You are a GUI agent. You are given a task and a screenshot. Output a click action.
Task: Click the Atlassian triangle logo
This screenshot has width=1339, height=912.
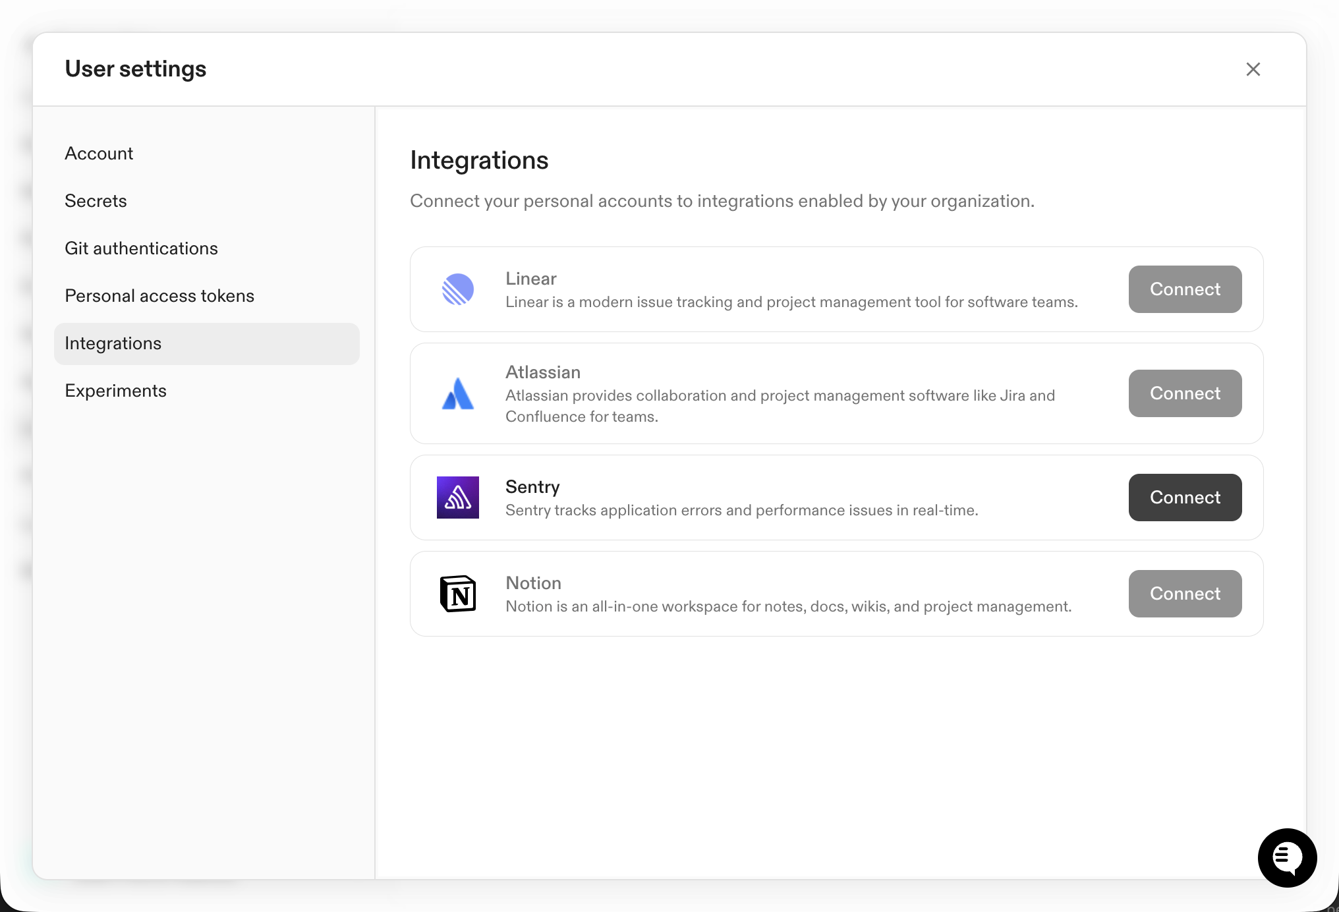[x=458, y=393]
